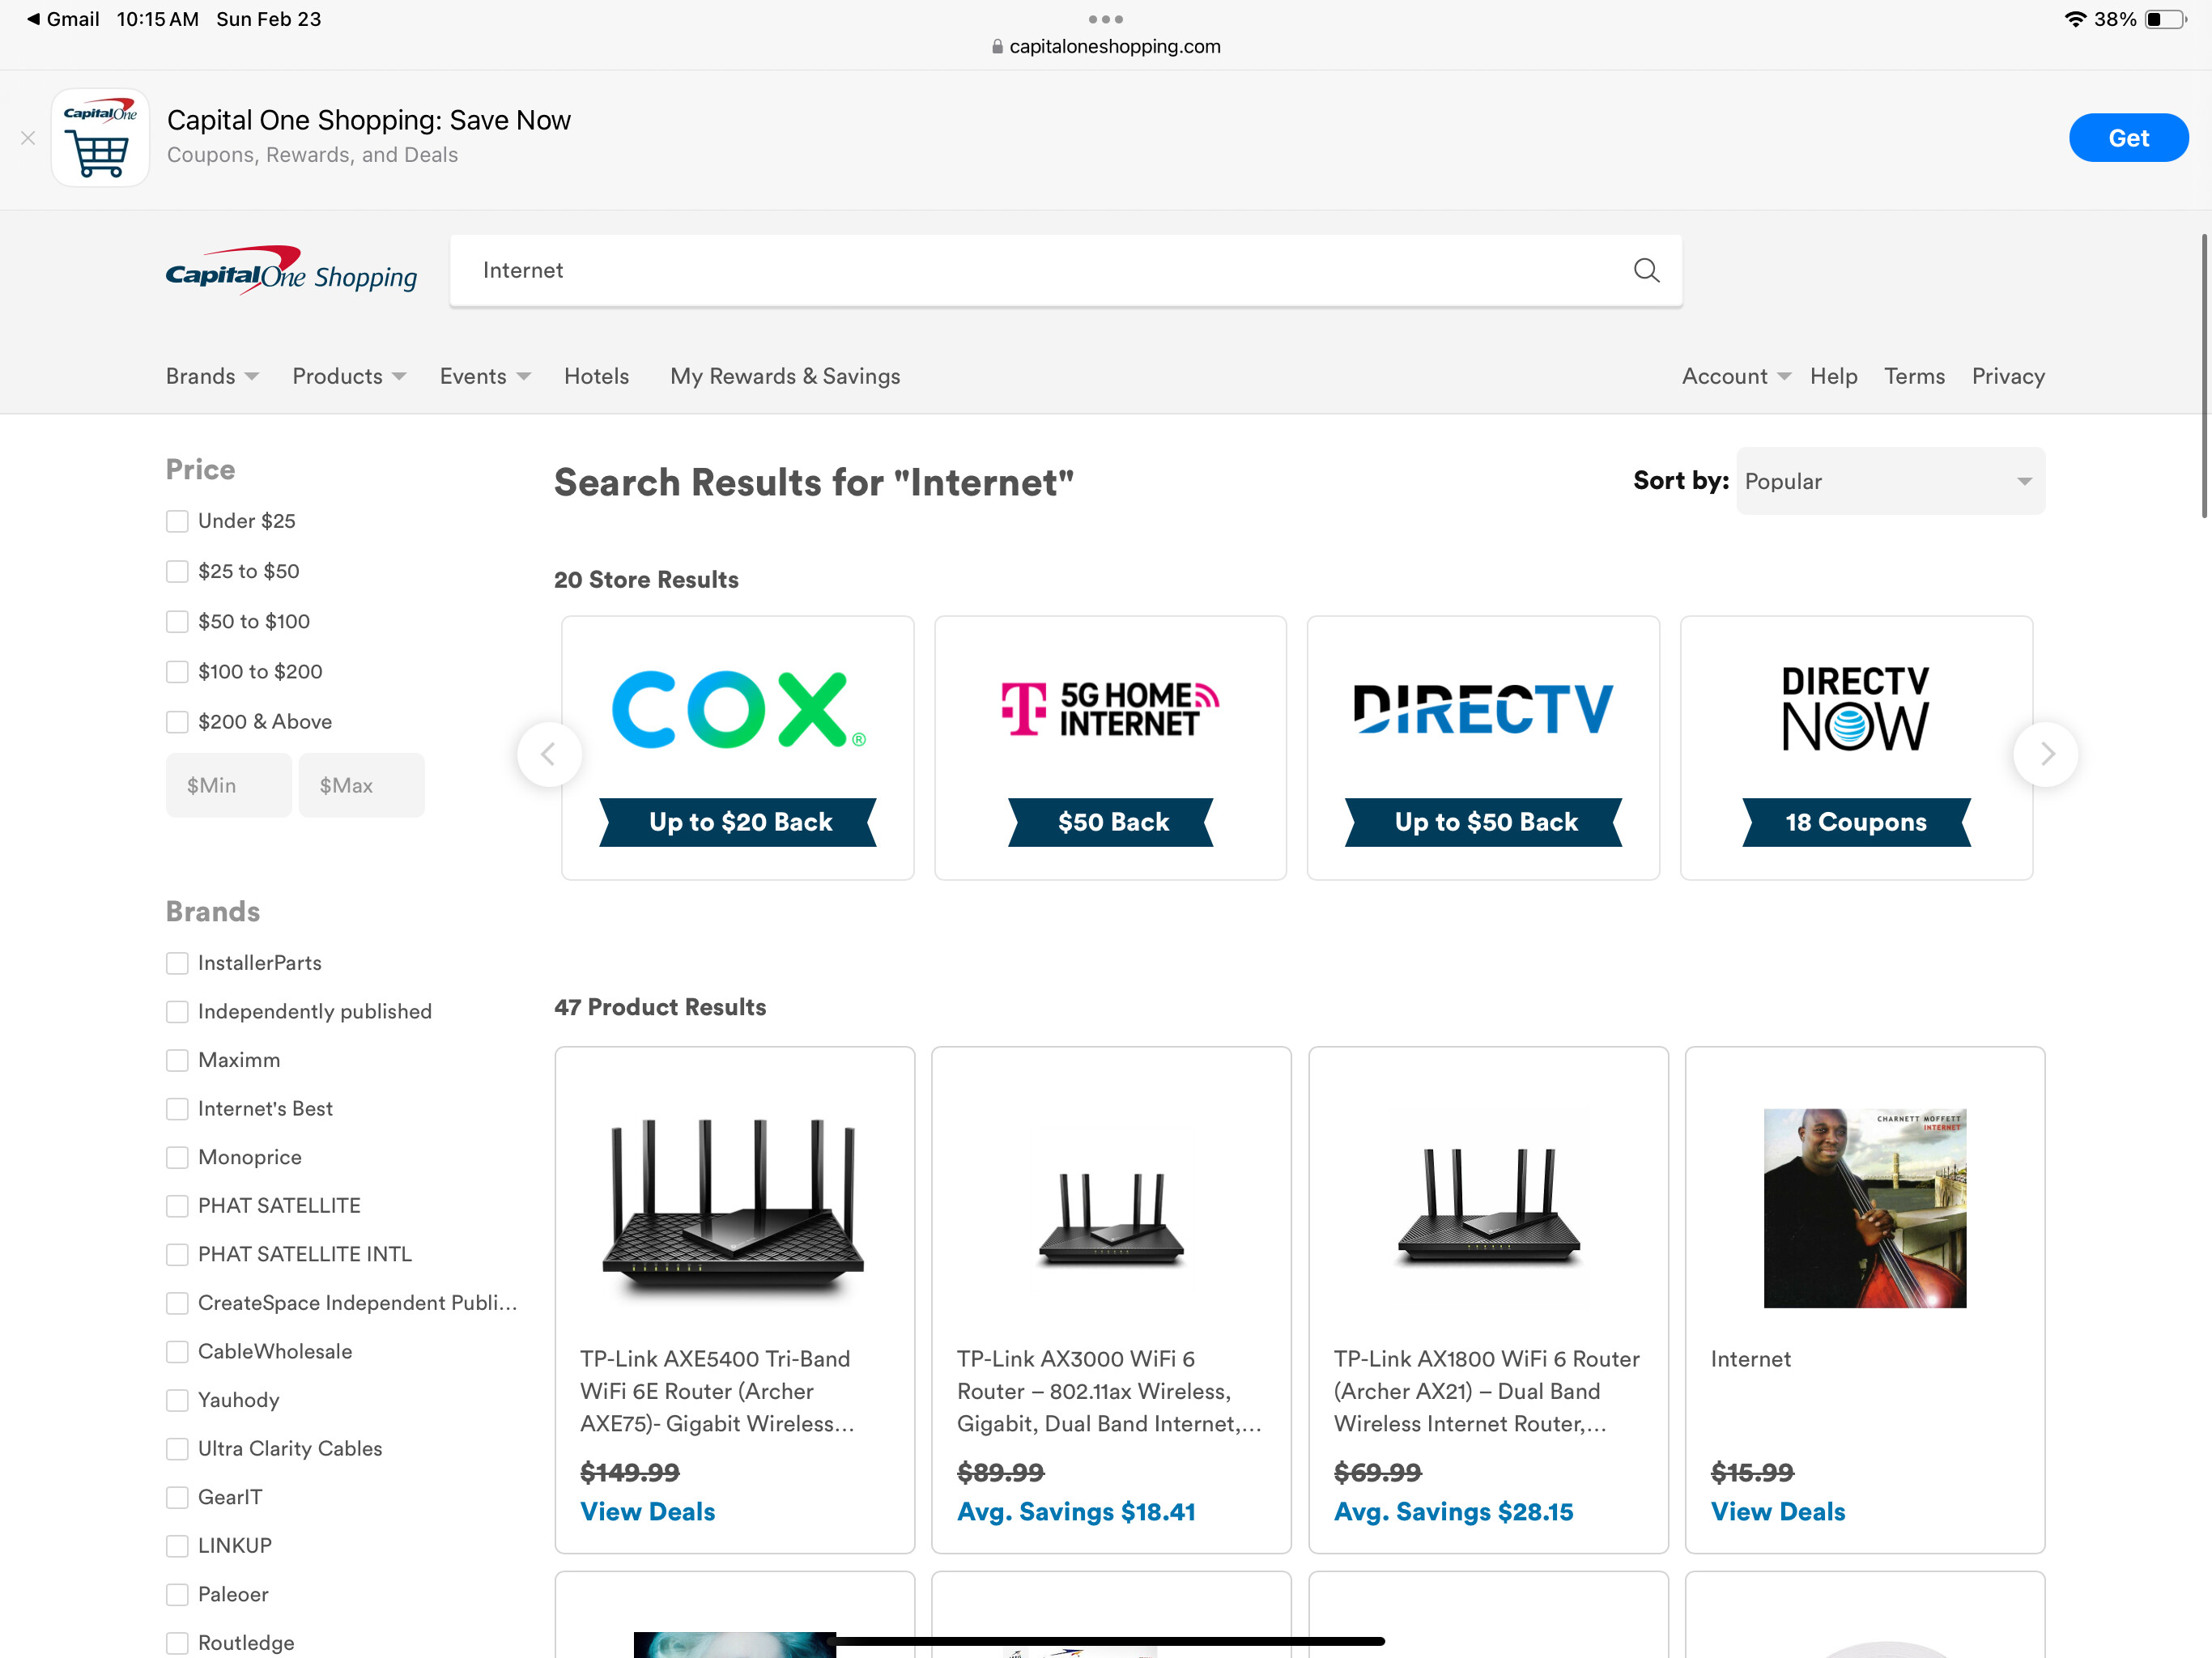Check the Ultra Clarity Cables filter
Viewport: 2212px width, 1658px height.
click(x=177, y=1448)
